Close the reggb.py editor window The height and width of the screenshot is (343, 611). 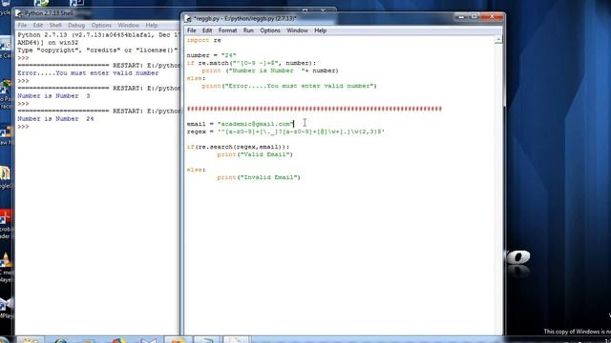(x=492, y=17)
